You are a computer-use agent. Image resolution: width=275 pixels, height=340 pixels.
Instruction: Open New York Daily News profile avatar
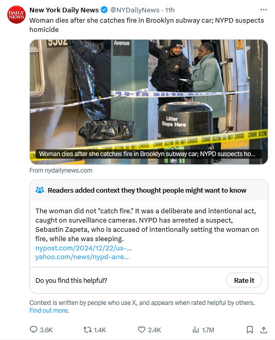coord(16,15)
